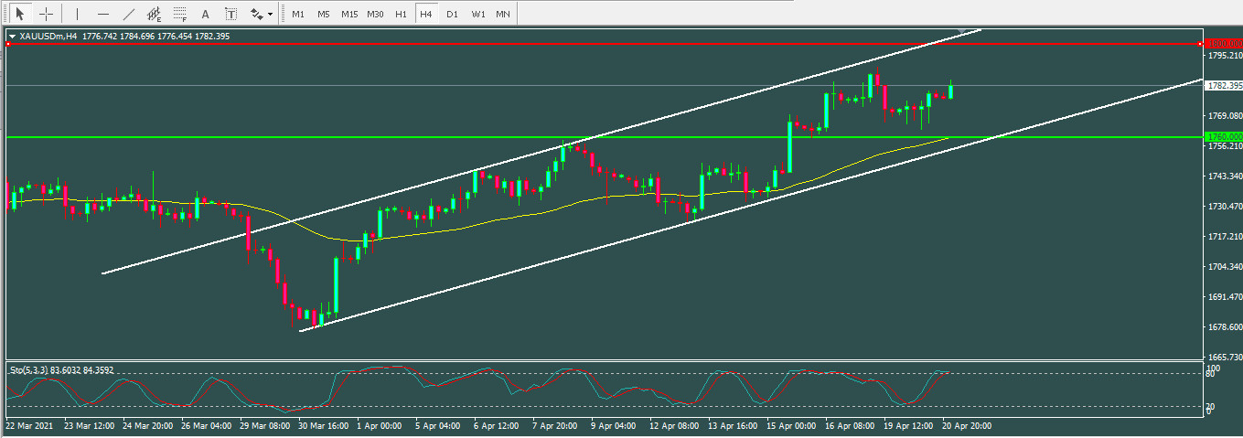Screen dimensions: 1243x438
Task: Switch to M1 timeframe
Action: (298, 15)
